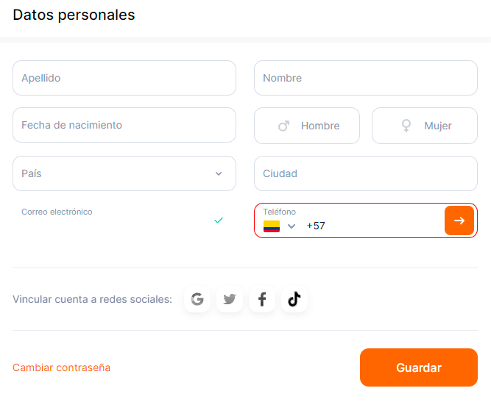Click the male gender symbol icon
The height and width of the screenshot is (402, 491).
(283, 126)
